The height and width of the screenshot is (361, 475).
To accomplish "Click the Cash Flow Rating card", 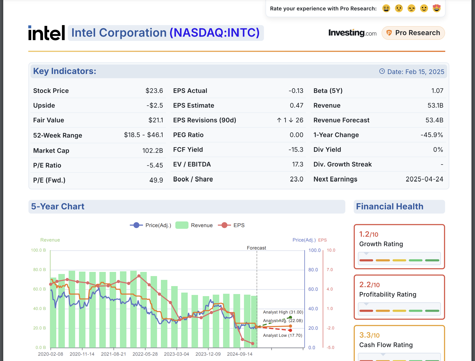I will click(x=399, y=343).
